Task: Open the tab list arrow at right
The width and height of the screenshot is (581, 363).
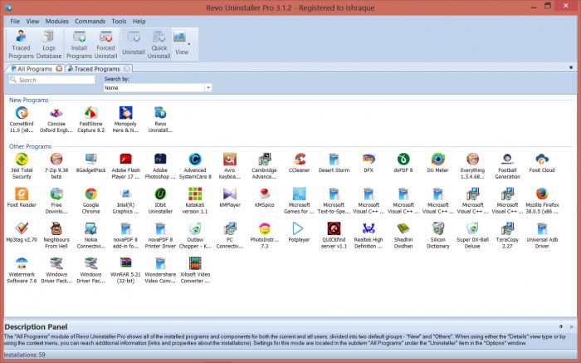Action: [x=571, y=67]
